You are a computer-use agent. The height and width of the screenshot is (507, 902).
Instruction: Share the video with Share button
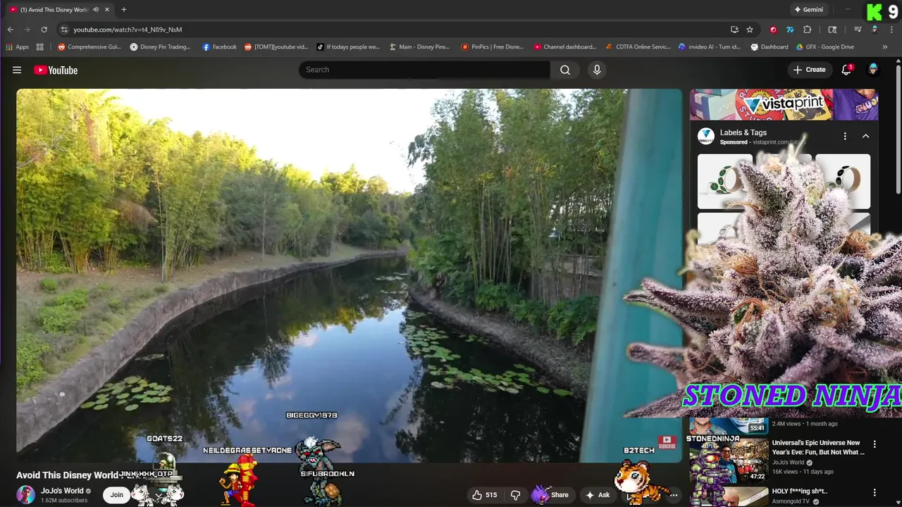tap(552, 495)
